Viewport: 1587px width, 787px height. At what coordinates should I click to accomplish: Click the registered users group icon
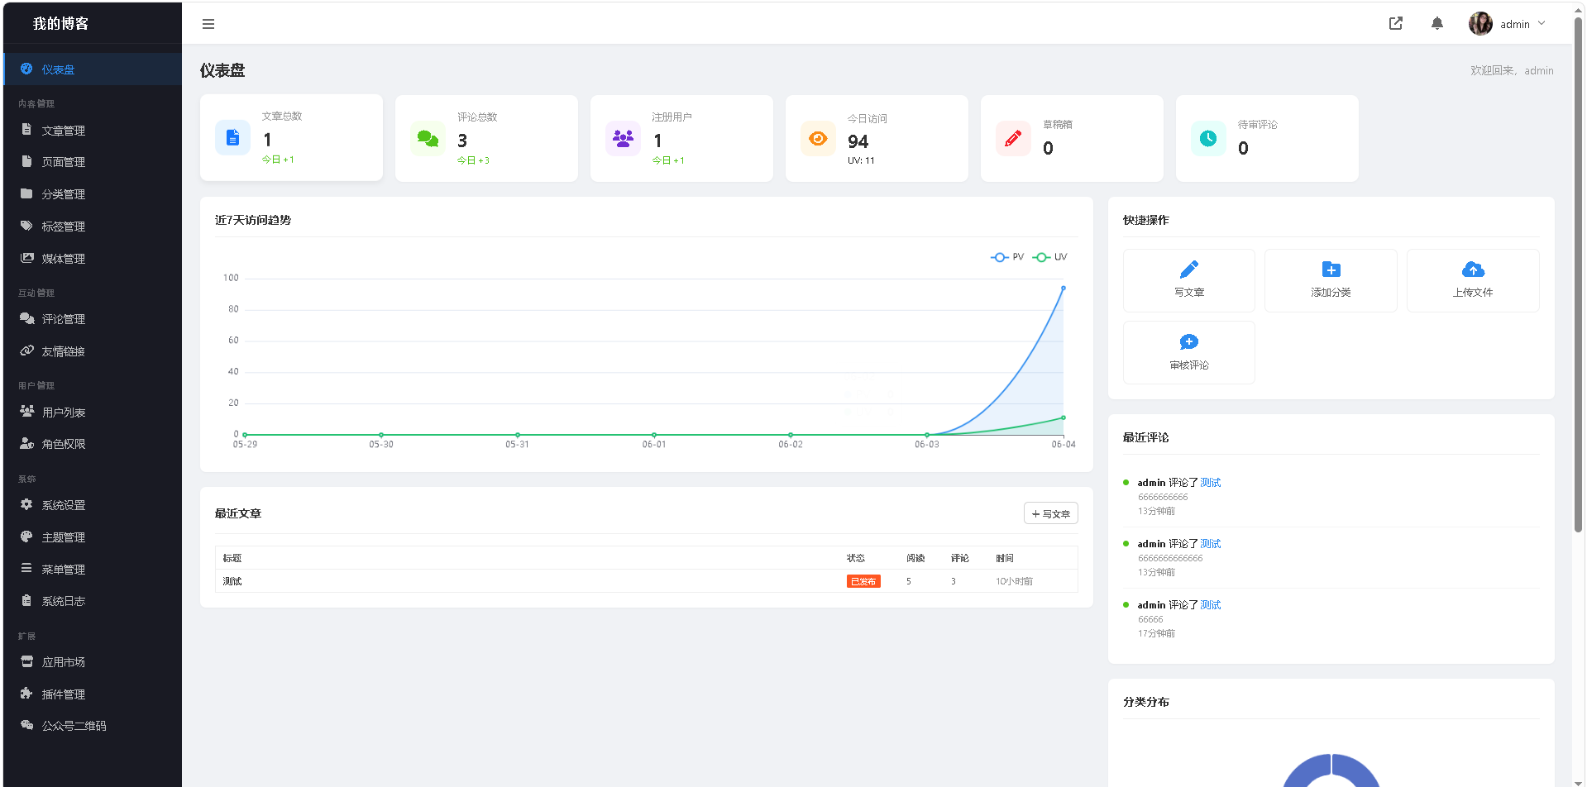click(x=623, y=138)
